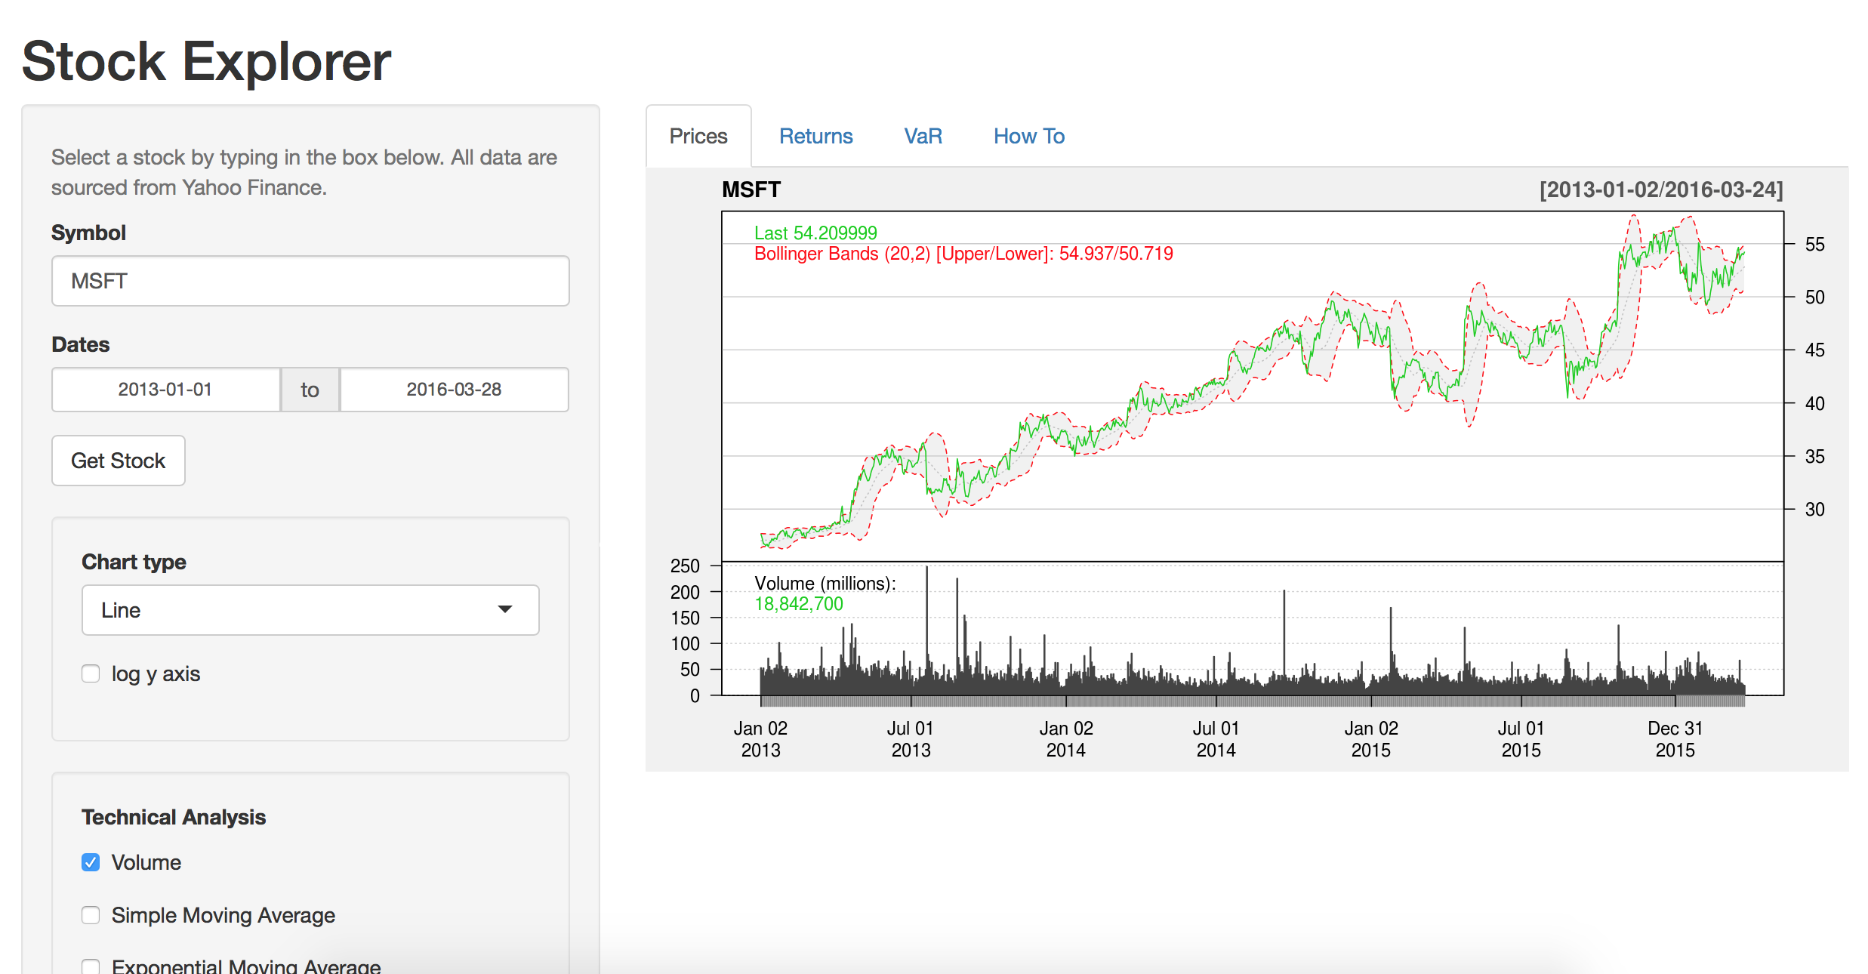Click the Bollinger Bands legend text
The height and width of the screenshot is (974, 1868).
[963, 254]
